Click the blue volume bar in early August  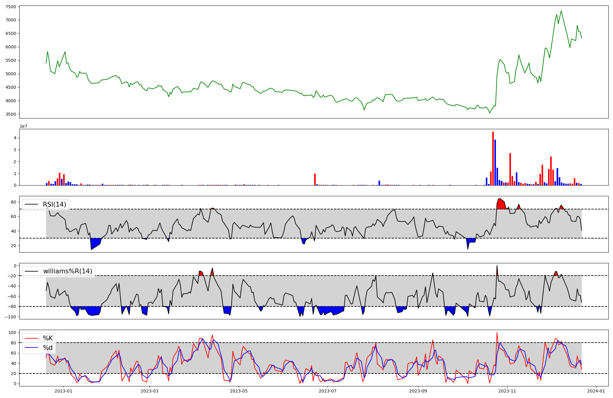[x=379, y=183]
